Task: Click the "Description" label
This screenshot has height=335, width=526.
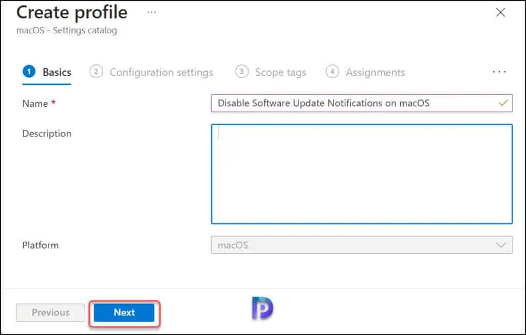Action: [x=47, y=134]
